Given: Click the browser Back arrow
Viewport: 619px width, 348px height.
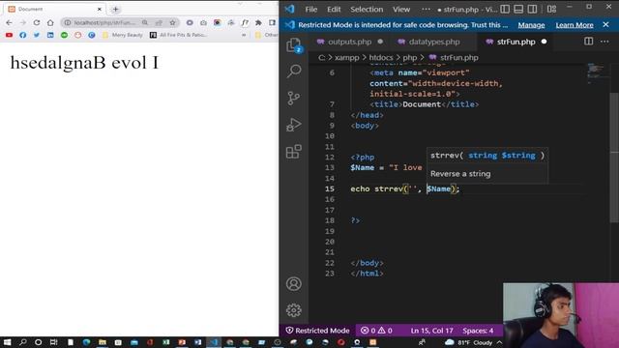Looking at the screenshot, I should pos(9,23).
